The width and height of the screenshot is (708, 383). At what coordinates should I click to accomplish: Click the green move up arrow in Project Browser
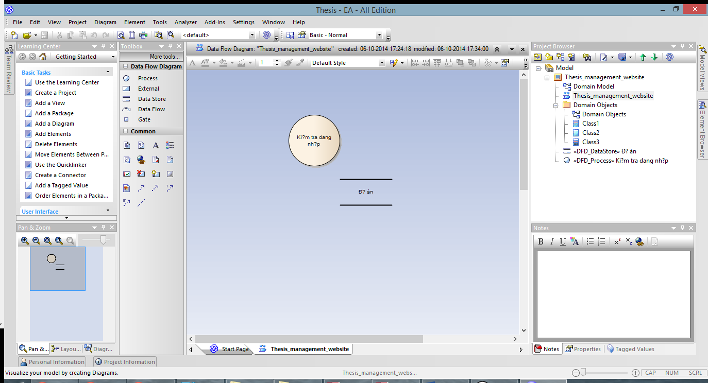pyautogui.click(x=643, y=57)
